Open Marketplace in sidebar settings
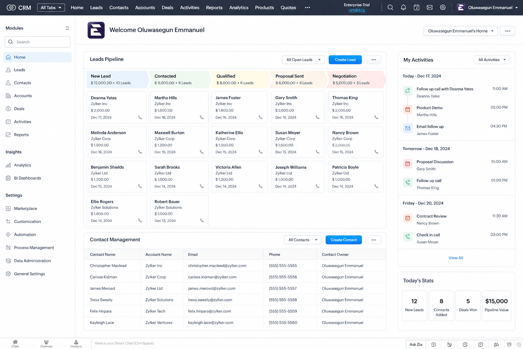This screenshot has width=523, height=349. (37, 209)
